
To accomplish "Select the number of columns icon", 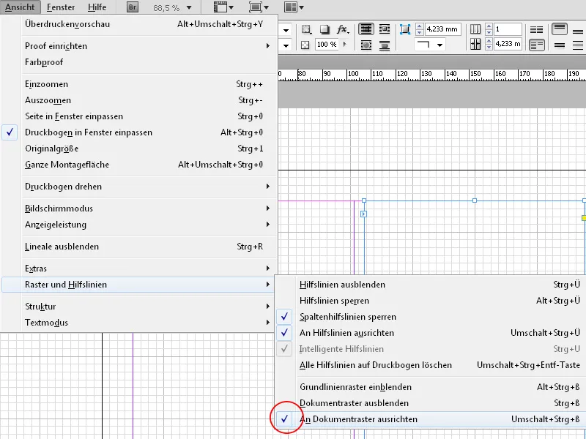I will tap(476, 29).
